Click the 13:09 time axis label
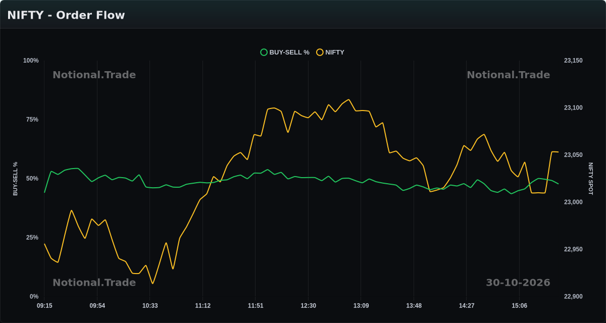 [361, 306]
